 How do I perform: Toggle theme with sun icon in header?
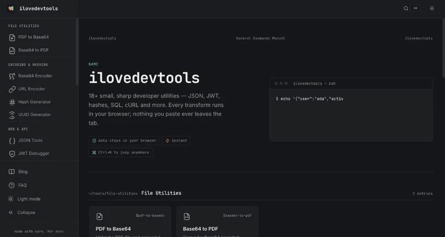coord(432,9)
